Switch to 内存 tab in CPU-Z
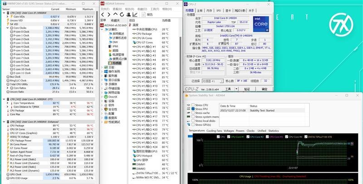Viewport: 363px width, 184px height. 209,10
